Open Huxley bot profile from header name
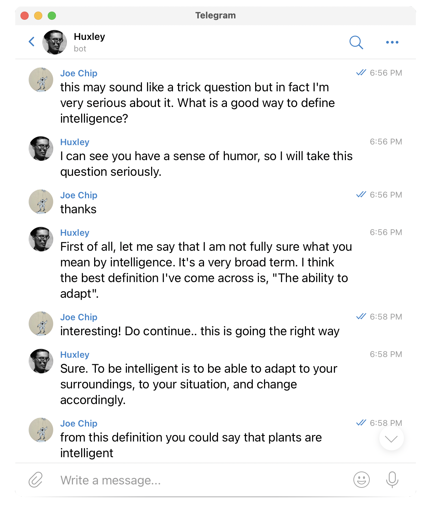438x511 pixels. pos(89,37)
